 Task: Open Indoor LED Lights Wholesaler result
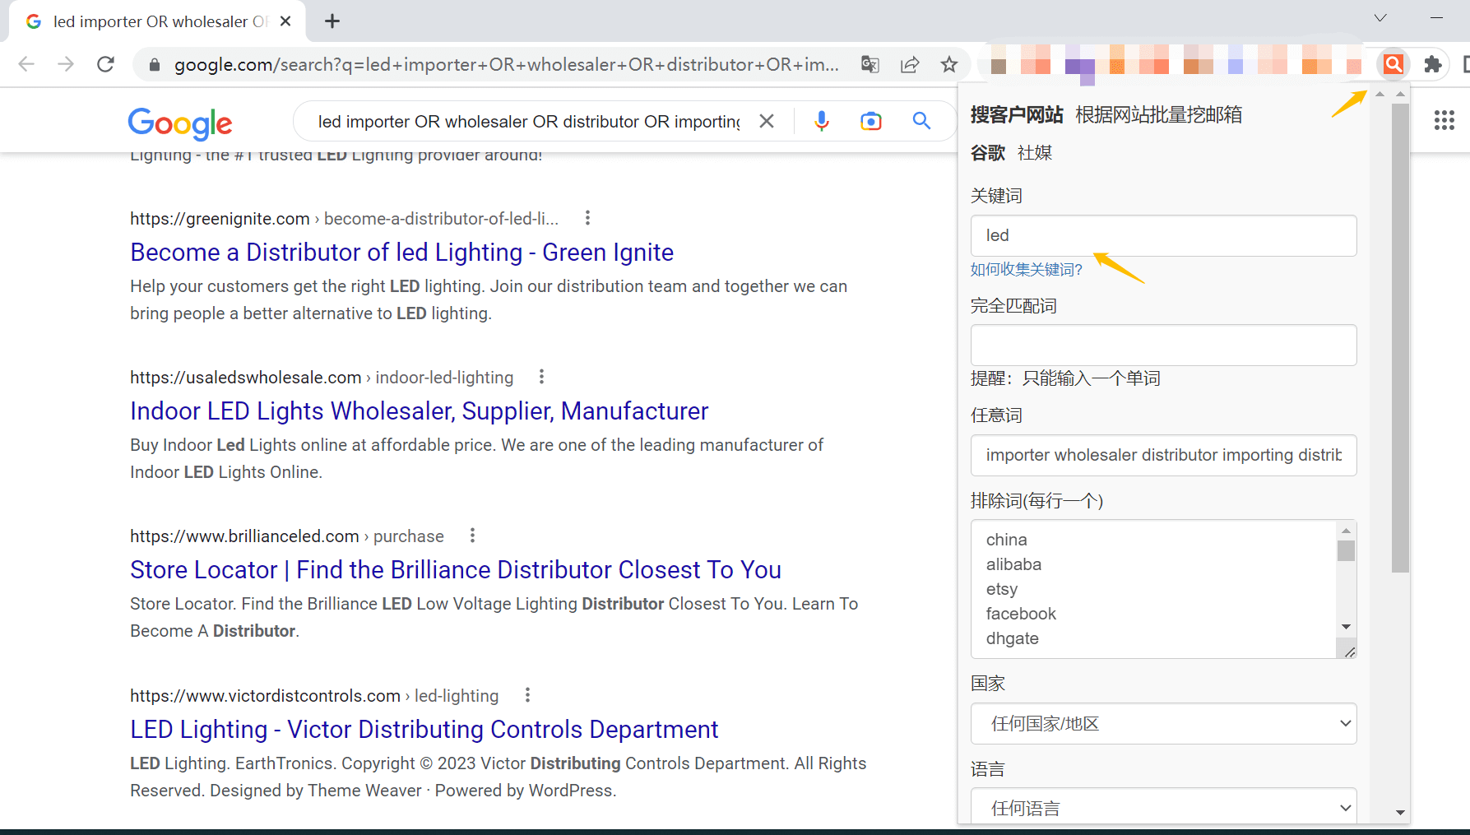[419, 411]
